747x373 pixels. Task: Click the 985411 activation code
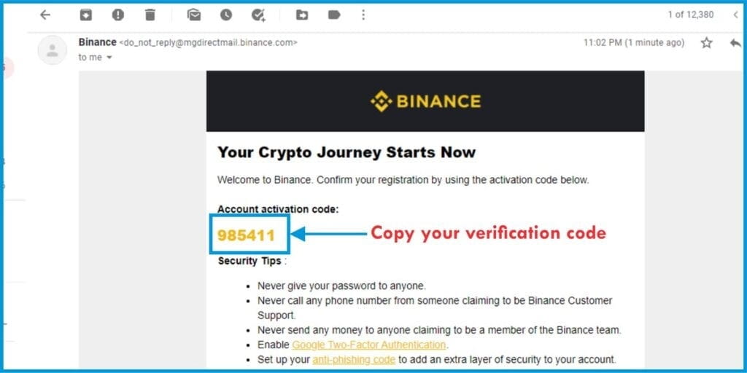(x=247, y=235)
